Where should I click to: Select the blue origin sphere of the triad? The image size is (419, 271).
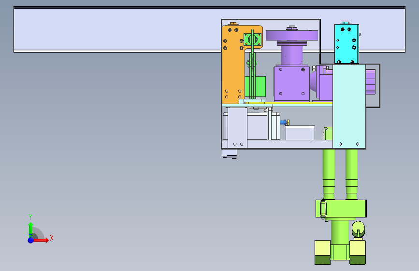tap(31, 240)
